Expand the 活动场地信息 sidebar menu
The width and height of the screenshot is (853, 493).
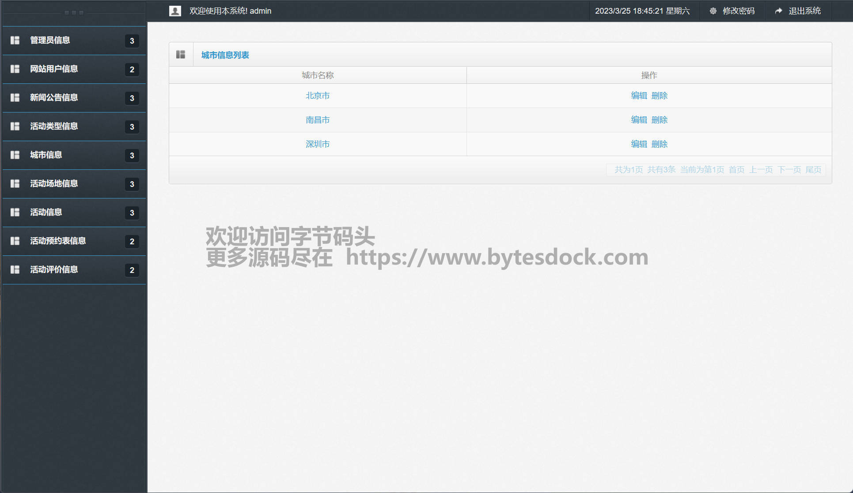(54, 183)
